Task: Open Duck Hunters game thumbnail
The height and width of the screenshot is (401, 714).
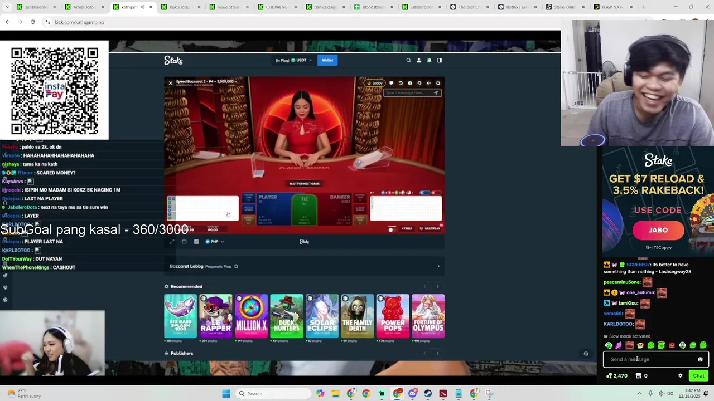Action: [x=286, y=316]
